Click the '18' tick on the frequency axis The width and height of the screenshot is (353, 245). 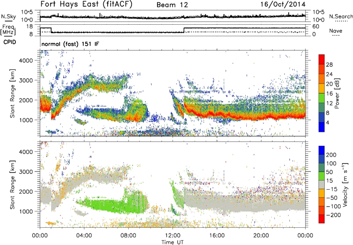[x=30, y=27]
